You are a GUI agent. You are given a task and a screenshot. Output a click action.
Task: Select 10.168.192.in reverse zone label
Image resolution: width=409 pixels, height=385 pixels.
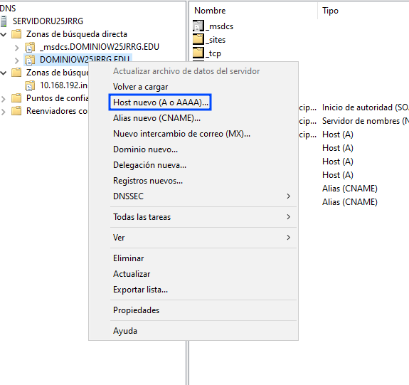tap(63, 85)
